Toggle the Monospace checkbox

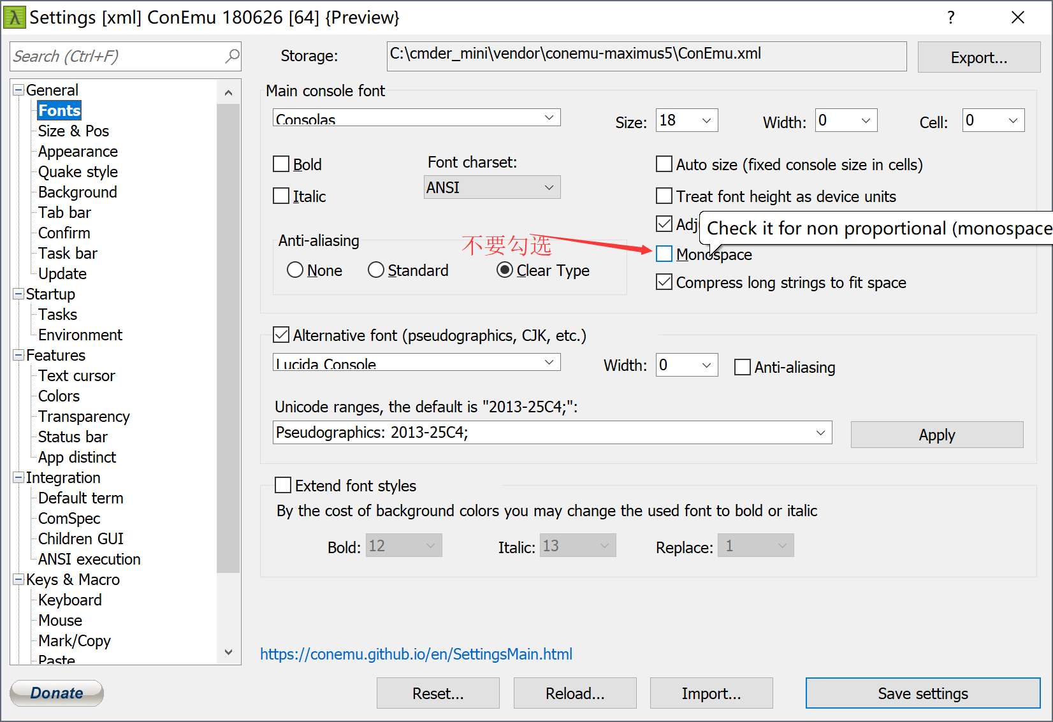(x=664, y=254)
